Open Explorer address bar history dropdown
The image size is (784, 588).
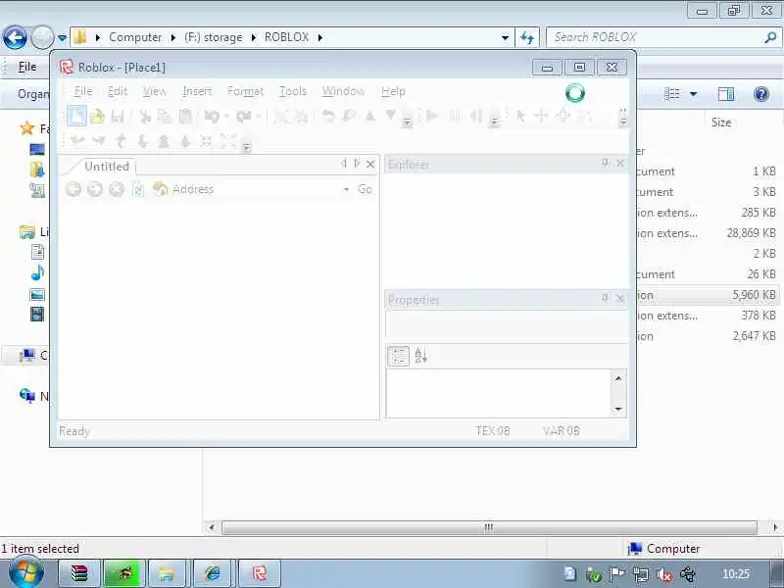coord(505,37)
